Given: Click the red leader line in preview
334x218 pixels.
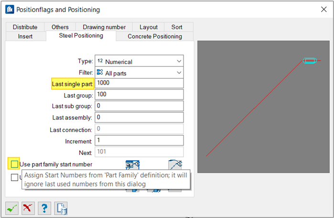Looking at the screenshot, I should coord(254,109).
